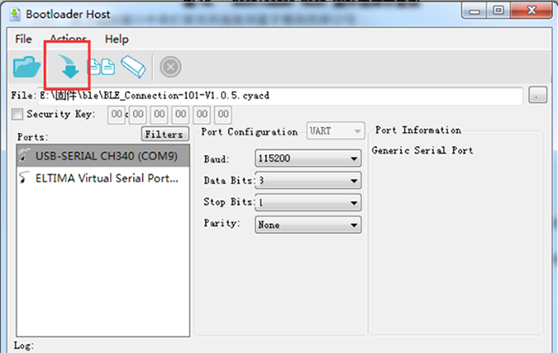Click the Program download arrow icon

(68, 66)
